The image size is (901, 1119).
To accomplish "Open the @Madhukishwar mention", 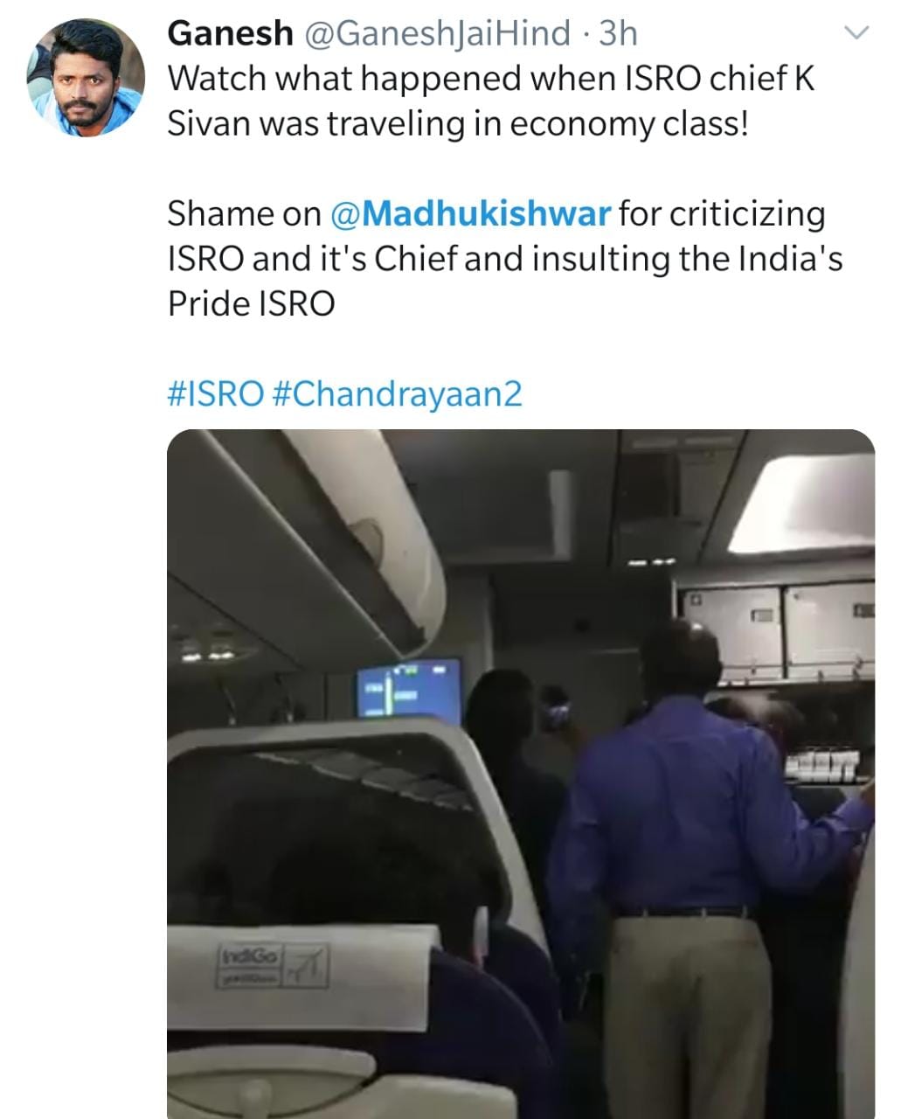I will point(471,213).
